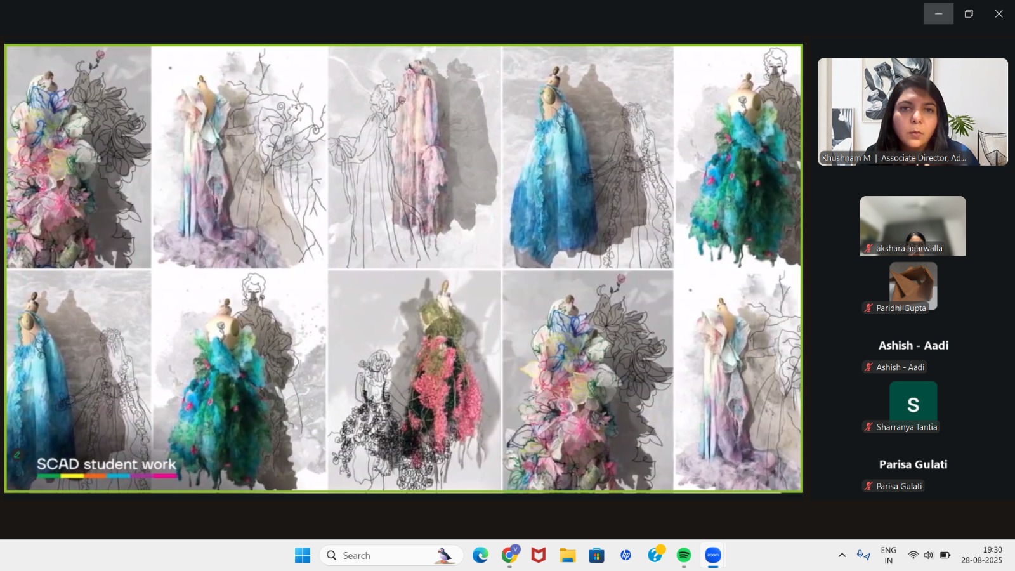The height and width of the screenshot is (571, 1015).
Task: Select Sharranya Tantia's green avatar tile
Action: 913,402
